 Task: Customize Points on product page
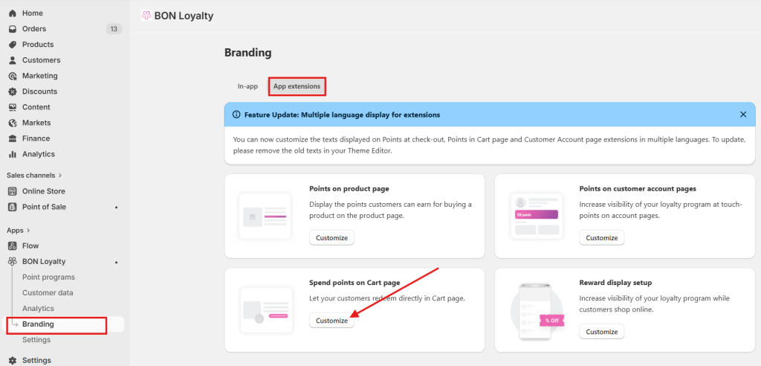click(x=331, y=238)
